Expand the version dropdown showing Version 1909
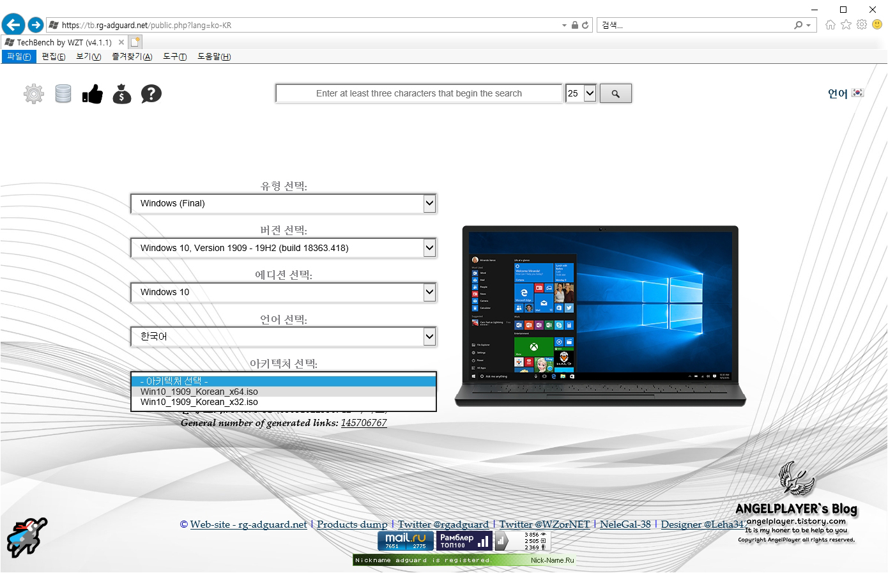888x573 pixels. tap(429, 247)
